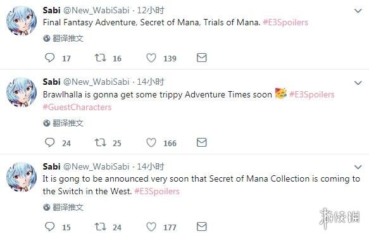Open #E3Spoilers hashtag in the first tweet
The image size is (369, 236).
285,22
